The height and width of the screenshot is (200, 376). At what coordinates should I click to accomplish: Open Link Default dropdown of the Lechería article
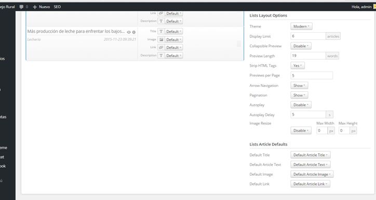(173, 47)
